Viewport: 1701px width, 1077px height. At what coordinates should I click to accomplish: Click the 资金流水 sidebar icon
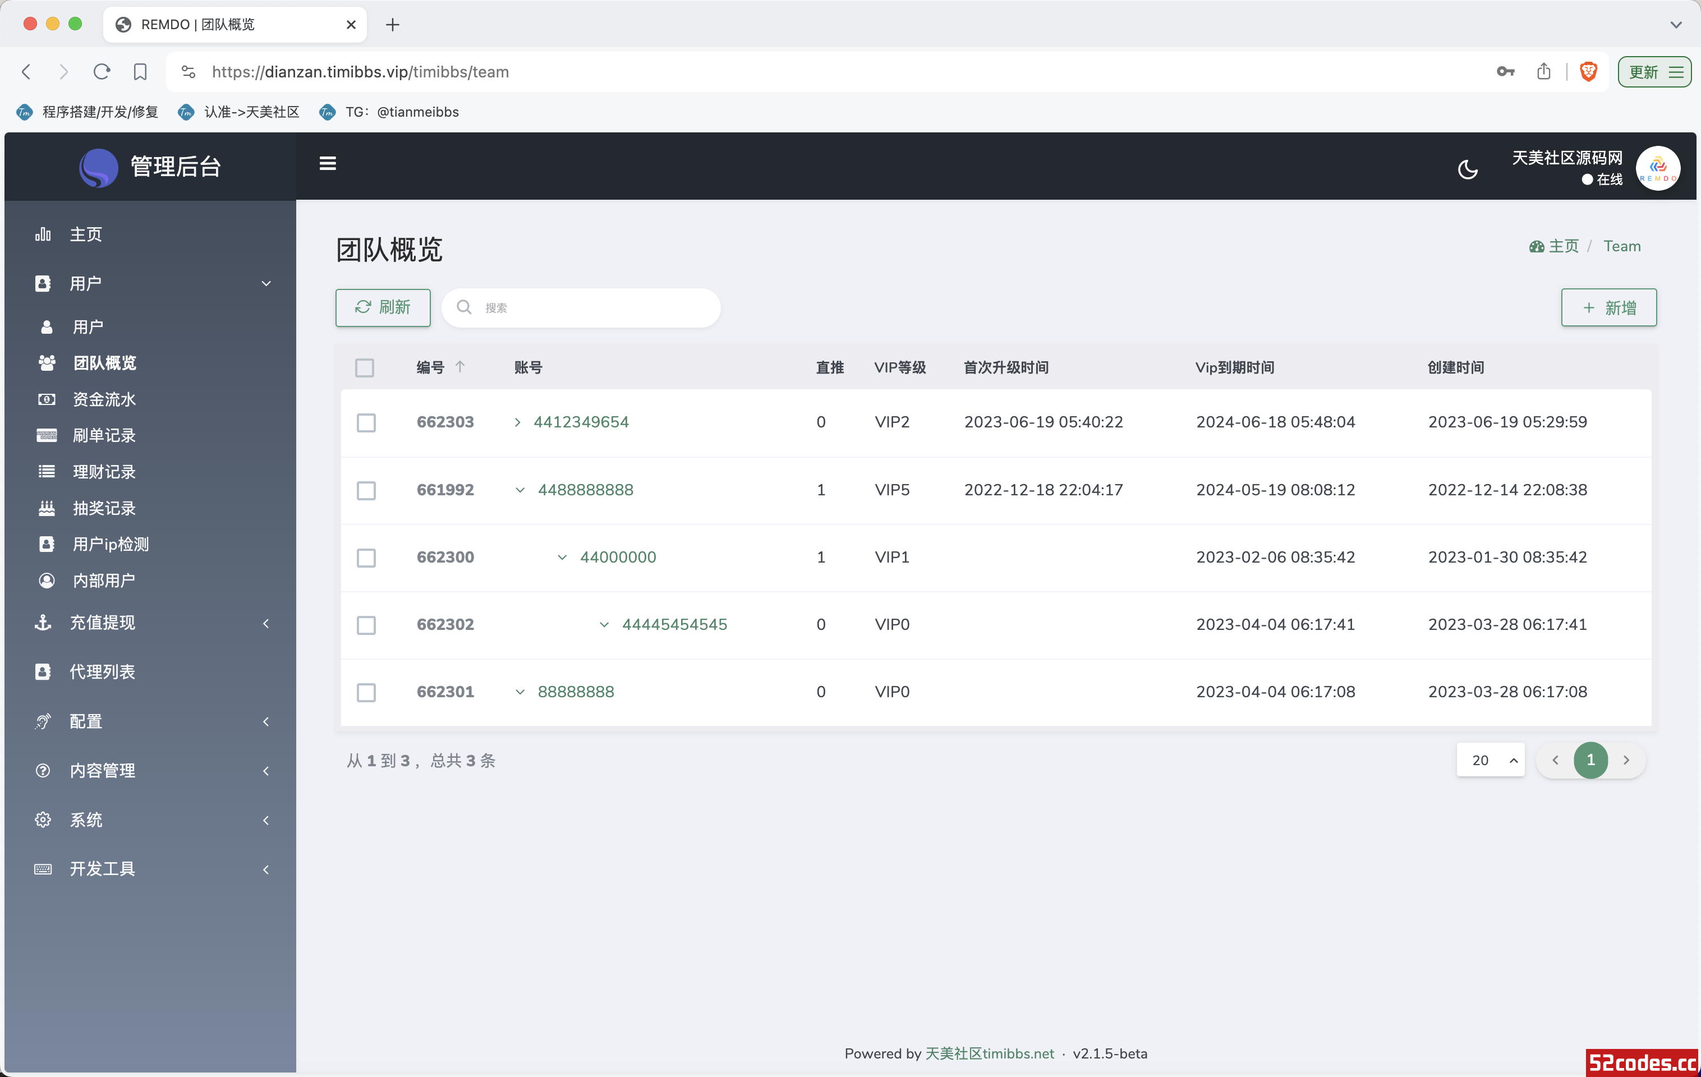click(x=46, y=399)
